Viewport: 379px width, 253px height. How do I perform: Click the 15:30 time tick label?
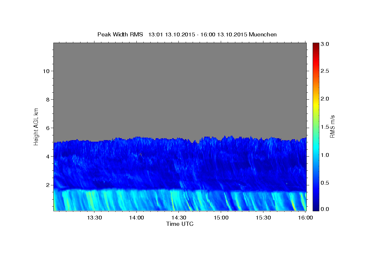tap(263, 218)
